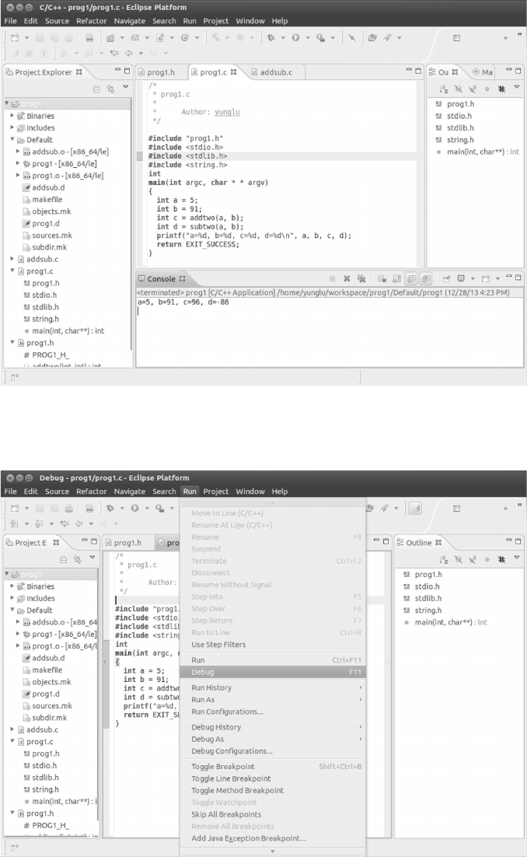Click Sort icon in bottom window Outline view
This screenshot has height=857, width=527.
point(444,559)
